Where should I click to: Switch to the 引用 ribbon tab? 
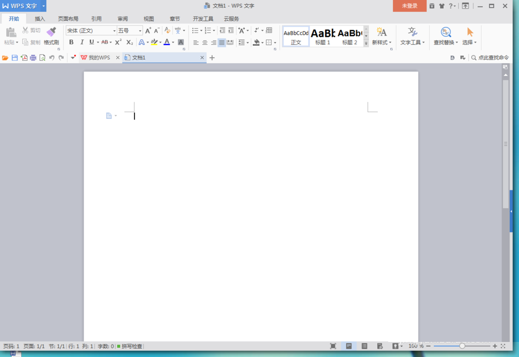[x=97, y=19]
